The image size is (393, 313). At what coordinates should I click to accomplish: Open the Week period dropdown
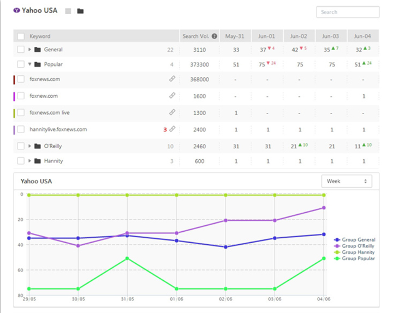point(347,181)
